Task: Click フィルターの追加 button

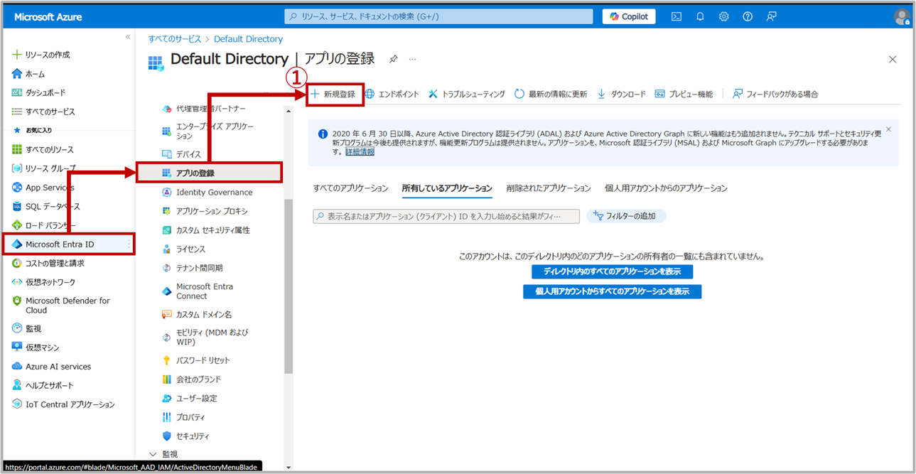Action: click(x=626, y=216)
